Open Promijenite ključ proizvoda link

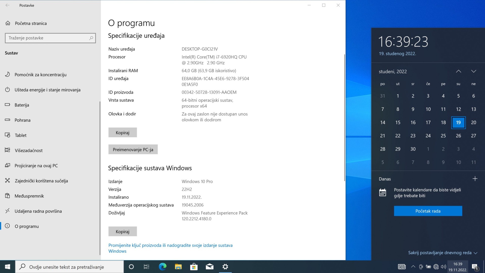[170, 248]
